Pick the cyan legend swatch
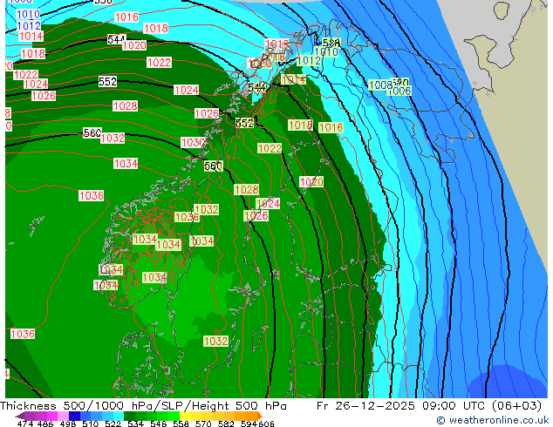 [x=118, y=416]
